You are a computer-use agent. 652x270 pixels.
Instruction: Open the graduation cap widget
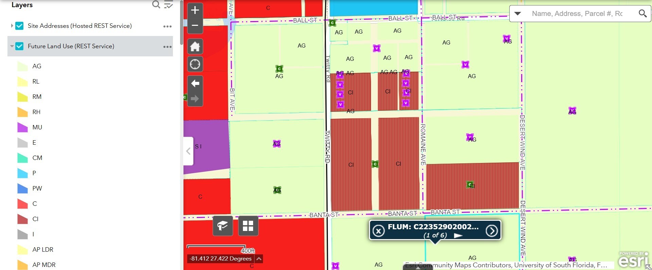pos(223,226)
